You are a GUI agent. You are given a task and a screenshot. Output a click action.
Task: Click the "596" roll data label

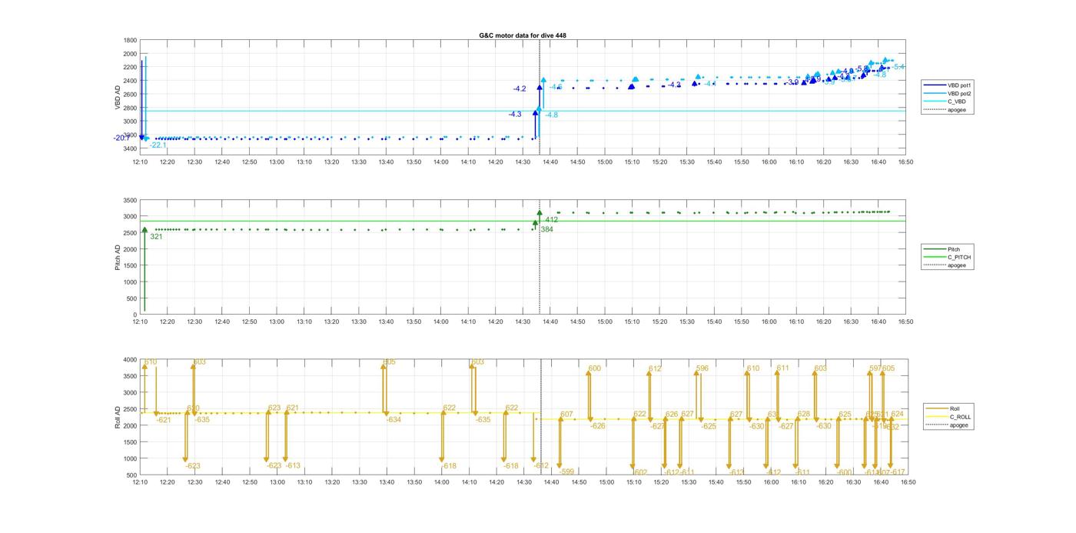point(702,369)
